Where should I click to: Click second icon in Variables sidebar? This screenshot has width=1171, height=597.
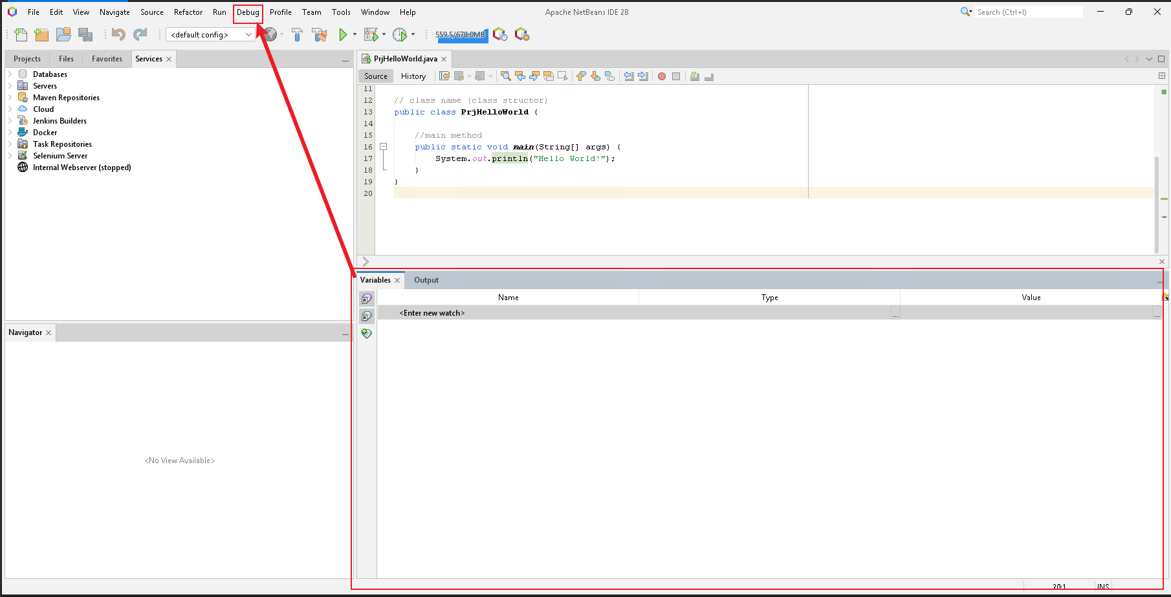pos(367,316)
